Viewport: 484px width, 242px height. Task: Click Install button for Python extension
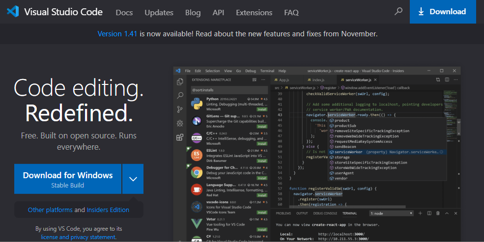(262, 109)
